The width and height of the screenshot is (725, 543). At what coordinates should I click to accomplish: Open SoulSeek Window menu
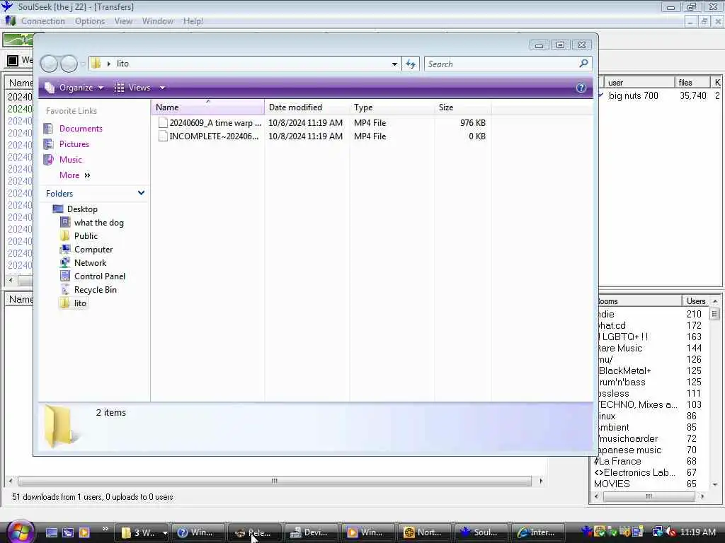[x=158, y=21]
